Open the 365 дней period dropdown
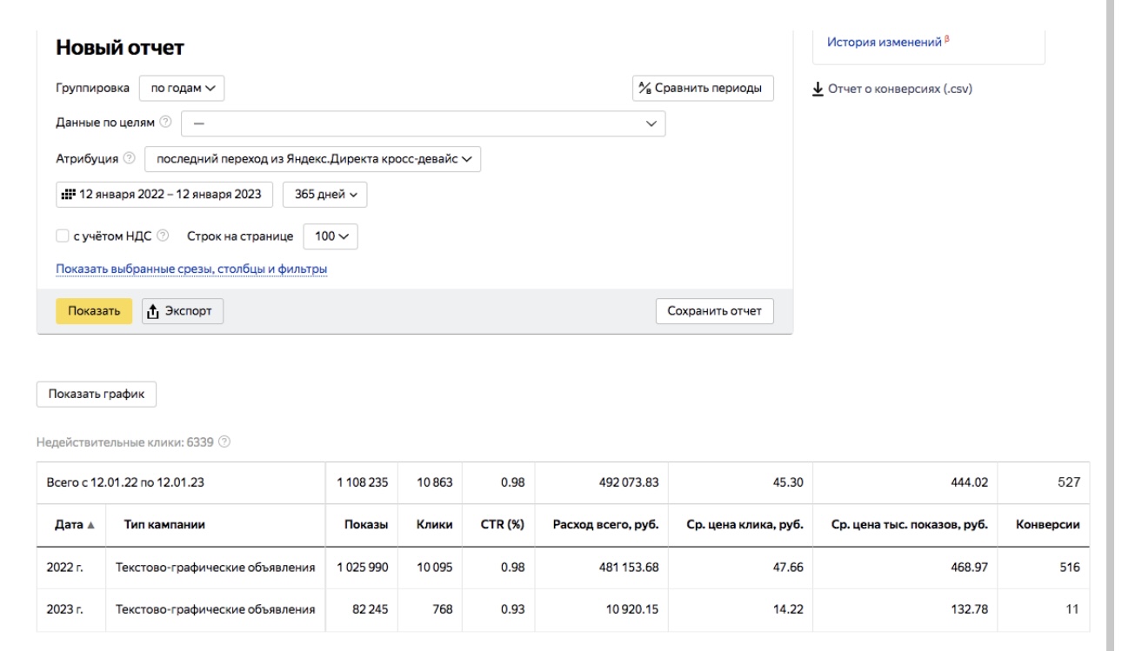The image size is (1122, 651). (x=325, y=194)
